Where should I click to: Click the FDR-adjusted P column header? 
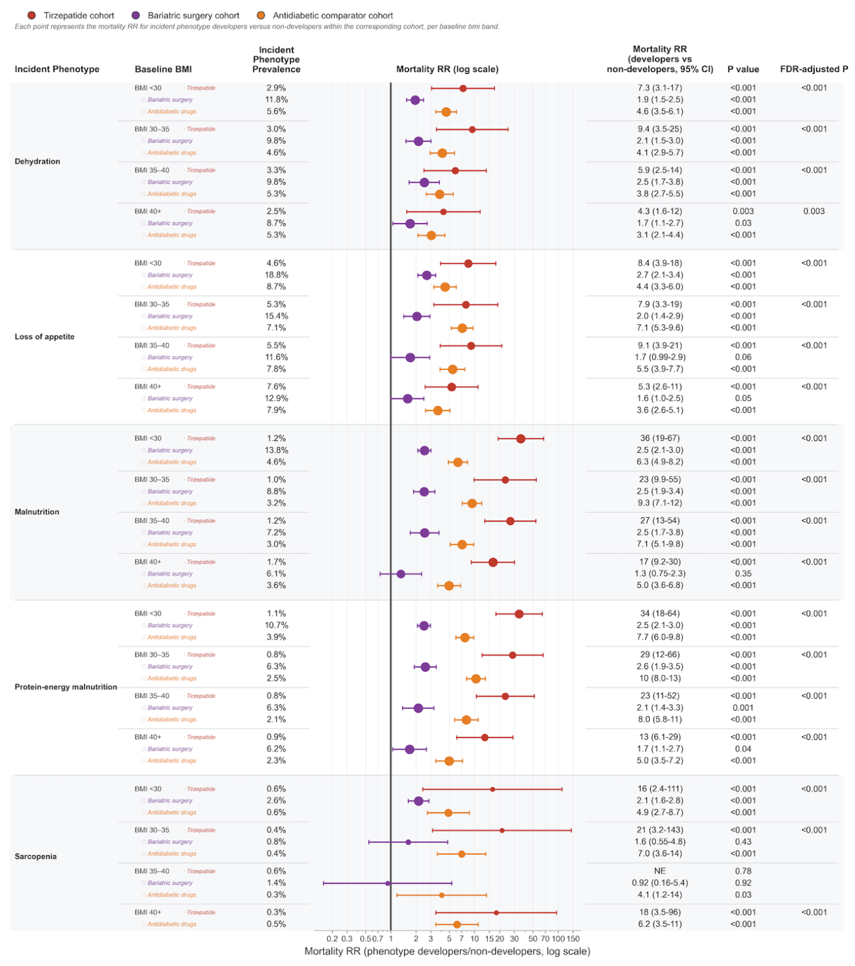814,70
